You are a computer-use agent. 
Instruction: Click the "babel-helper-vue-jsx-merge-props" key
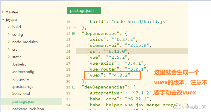pos(133,105)
